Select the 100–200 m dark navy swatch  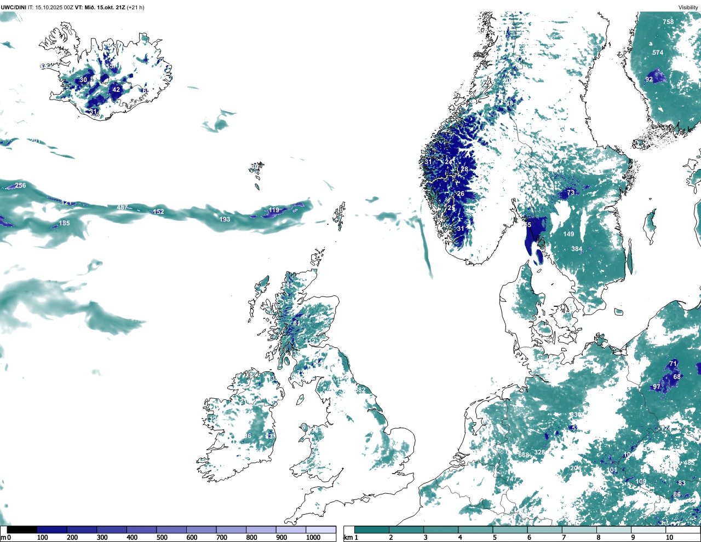pos(52,529)
